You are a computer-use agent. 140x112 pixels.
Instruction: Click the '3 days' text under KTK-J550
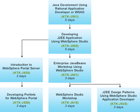click(21, 106)
